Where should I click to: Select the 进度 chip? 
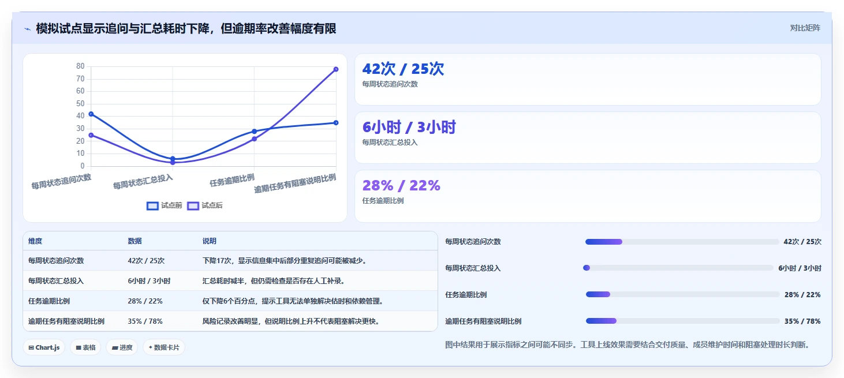coord(122,347)
